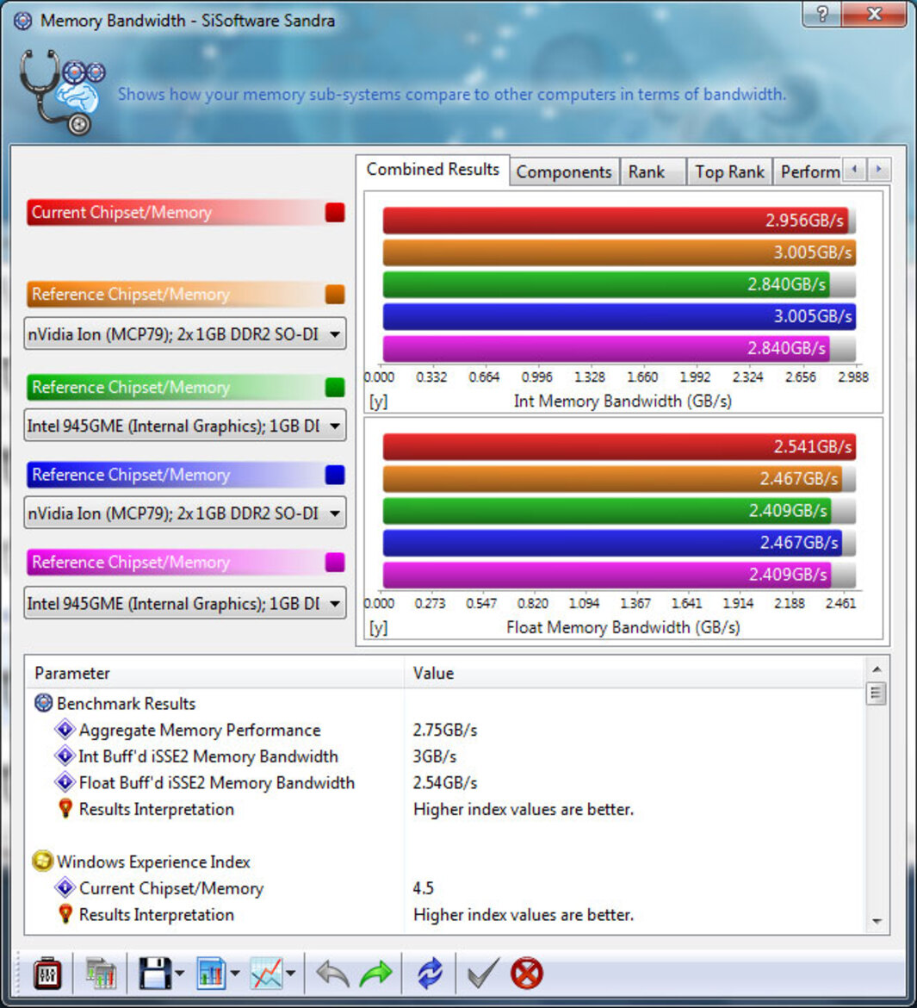
Task: Click the Windows Experience Index value 4.5
Action: pyautogui.click(x=424, y=887)
